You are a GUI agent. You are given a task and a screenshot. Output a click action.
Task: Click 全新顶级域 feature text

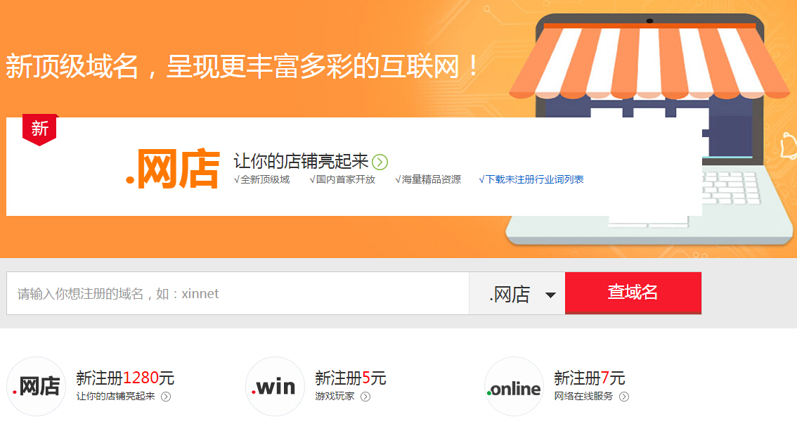click(x=261, y=179)
